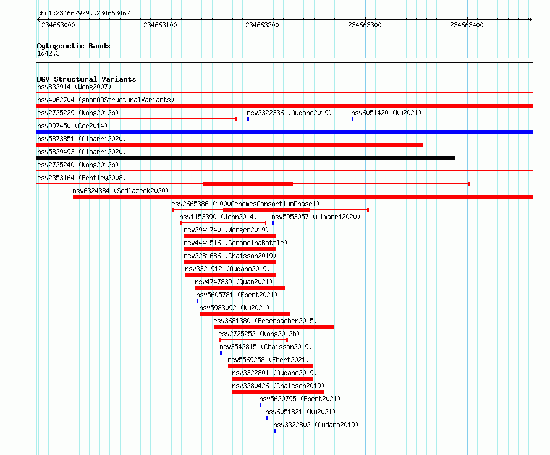
Task: Open nsv3941740 (Wenger2019) label
Action: click(226, 230)
